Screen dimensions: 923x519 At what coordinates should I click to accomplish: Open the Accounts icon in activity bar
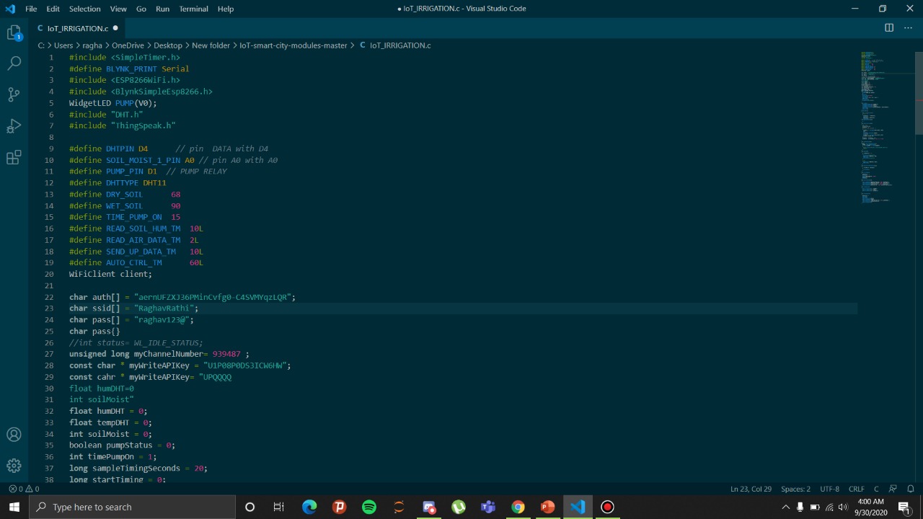click(x=14, y=435)
